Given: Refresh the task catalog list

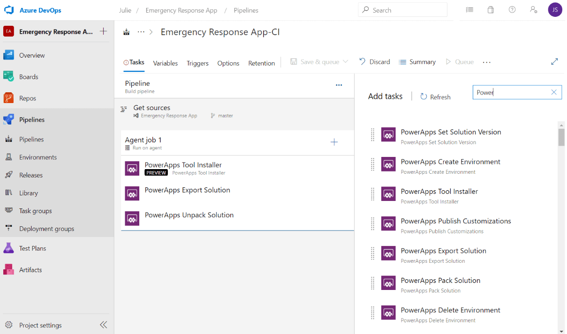Looking at the screenshot, I should 435,96.
